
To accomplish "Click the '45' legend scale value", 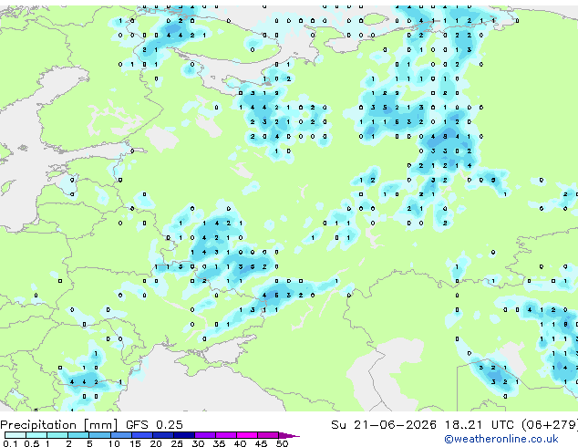I will [x=261, y=443].
